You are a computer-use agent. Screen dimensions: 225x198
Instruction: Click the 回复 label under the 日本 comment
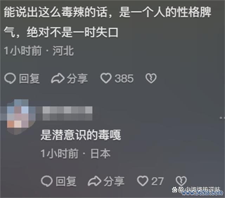click(66, 181)
